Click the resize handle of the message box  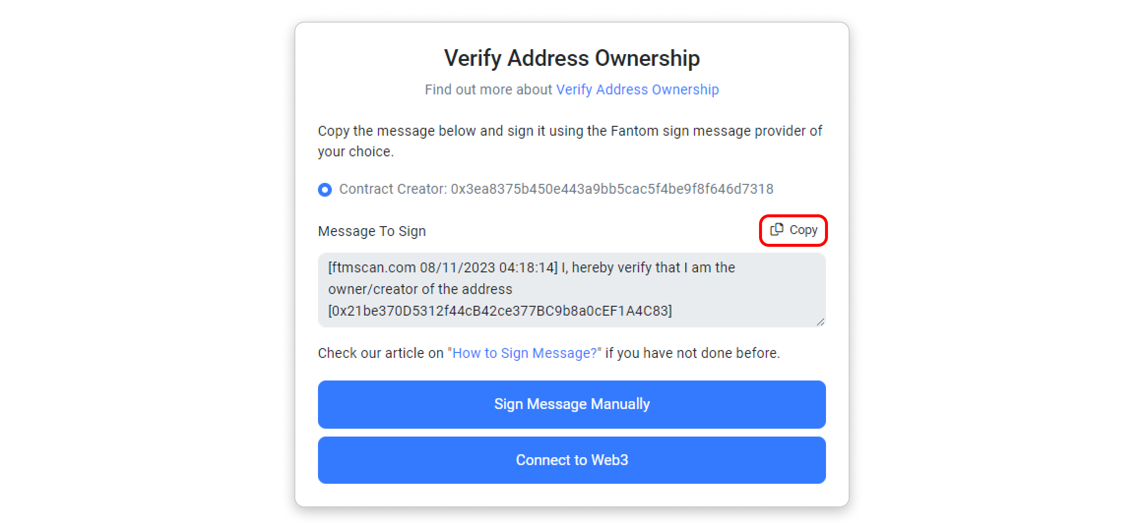point(820,322)
